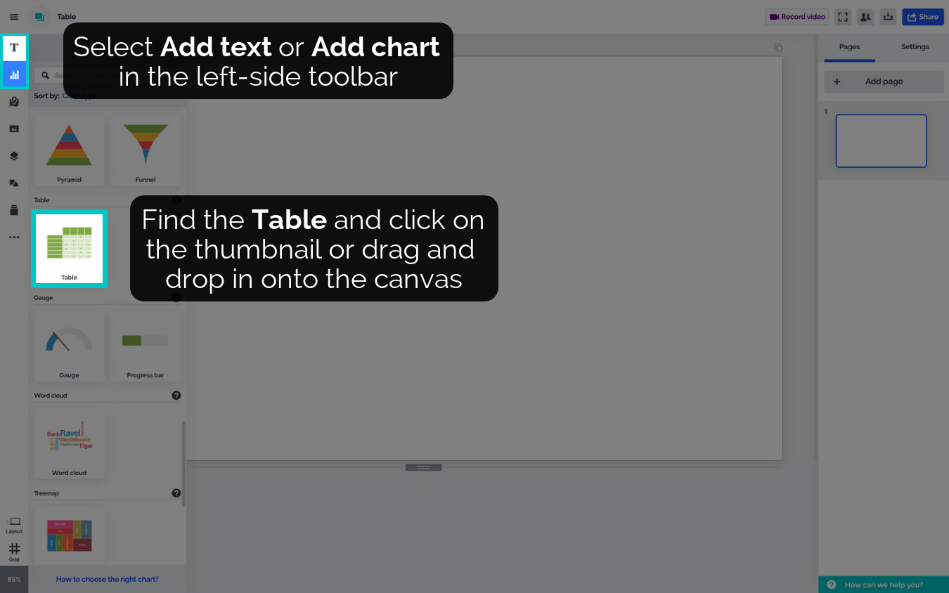Screen dimensions: 949x593
Task: Select the Add chart tool
Action: [14, 74]
